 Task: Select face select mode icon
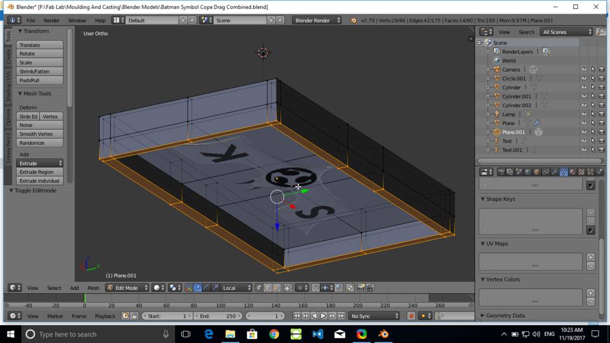276,288
